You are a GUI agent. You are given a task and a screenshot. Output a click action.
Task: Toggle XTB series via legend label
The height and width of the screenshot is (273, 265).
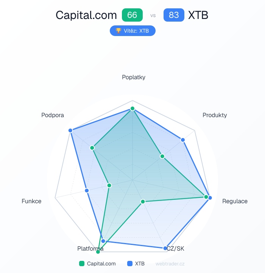[x=140, y=264]
